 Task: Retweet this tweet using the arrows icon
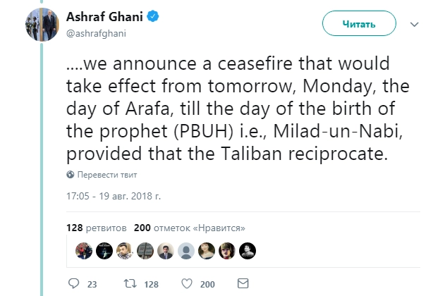click(130, 283)
